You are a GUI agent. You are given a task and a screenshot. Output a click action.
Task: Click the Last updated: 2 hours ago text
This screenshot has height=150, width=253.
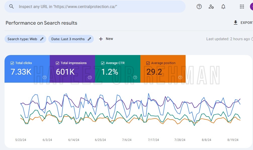[x=228, y=39]
